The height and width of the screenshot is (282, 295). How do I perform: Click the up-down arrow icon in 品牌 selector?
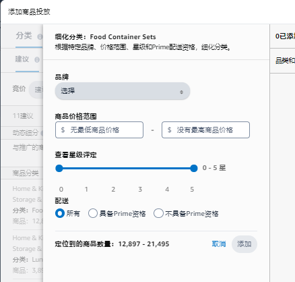pos(181,92)
